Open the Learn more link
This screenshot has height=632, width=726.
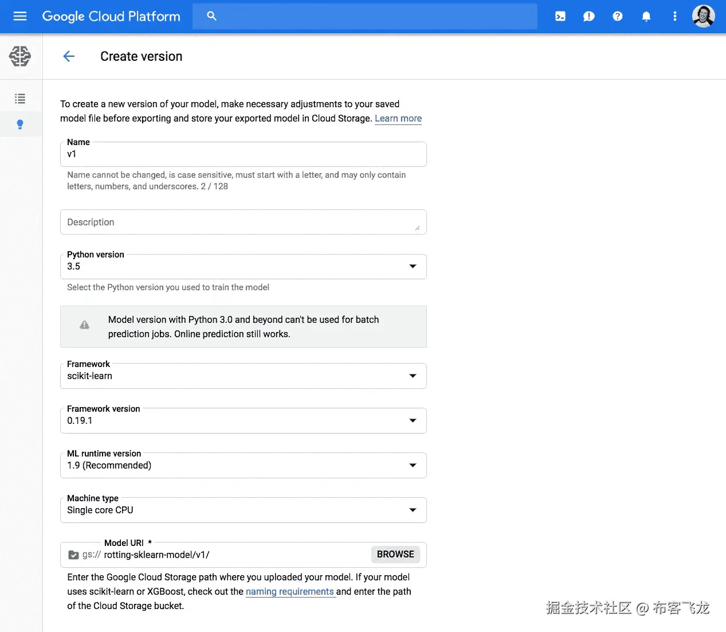coord(398,119)
